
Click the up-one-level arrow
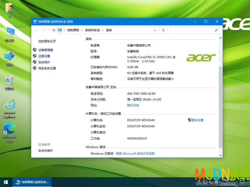tap(54, 30)
